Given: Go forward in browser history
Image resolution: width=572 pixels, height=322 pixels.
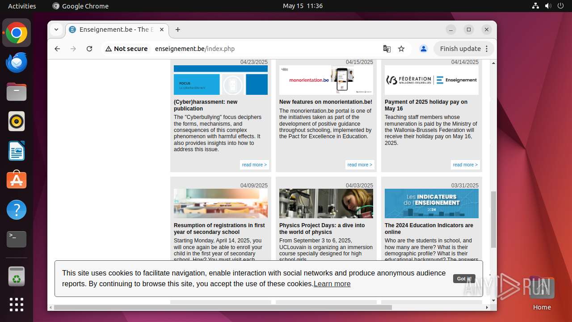Looking at the screenshot, I should coord(73,49).
